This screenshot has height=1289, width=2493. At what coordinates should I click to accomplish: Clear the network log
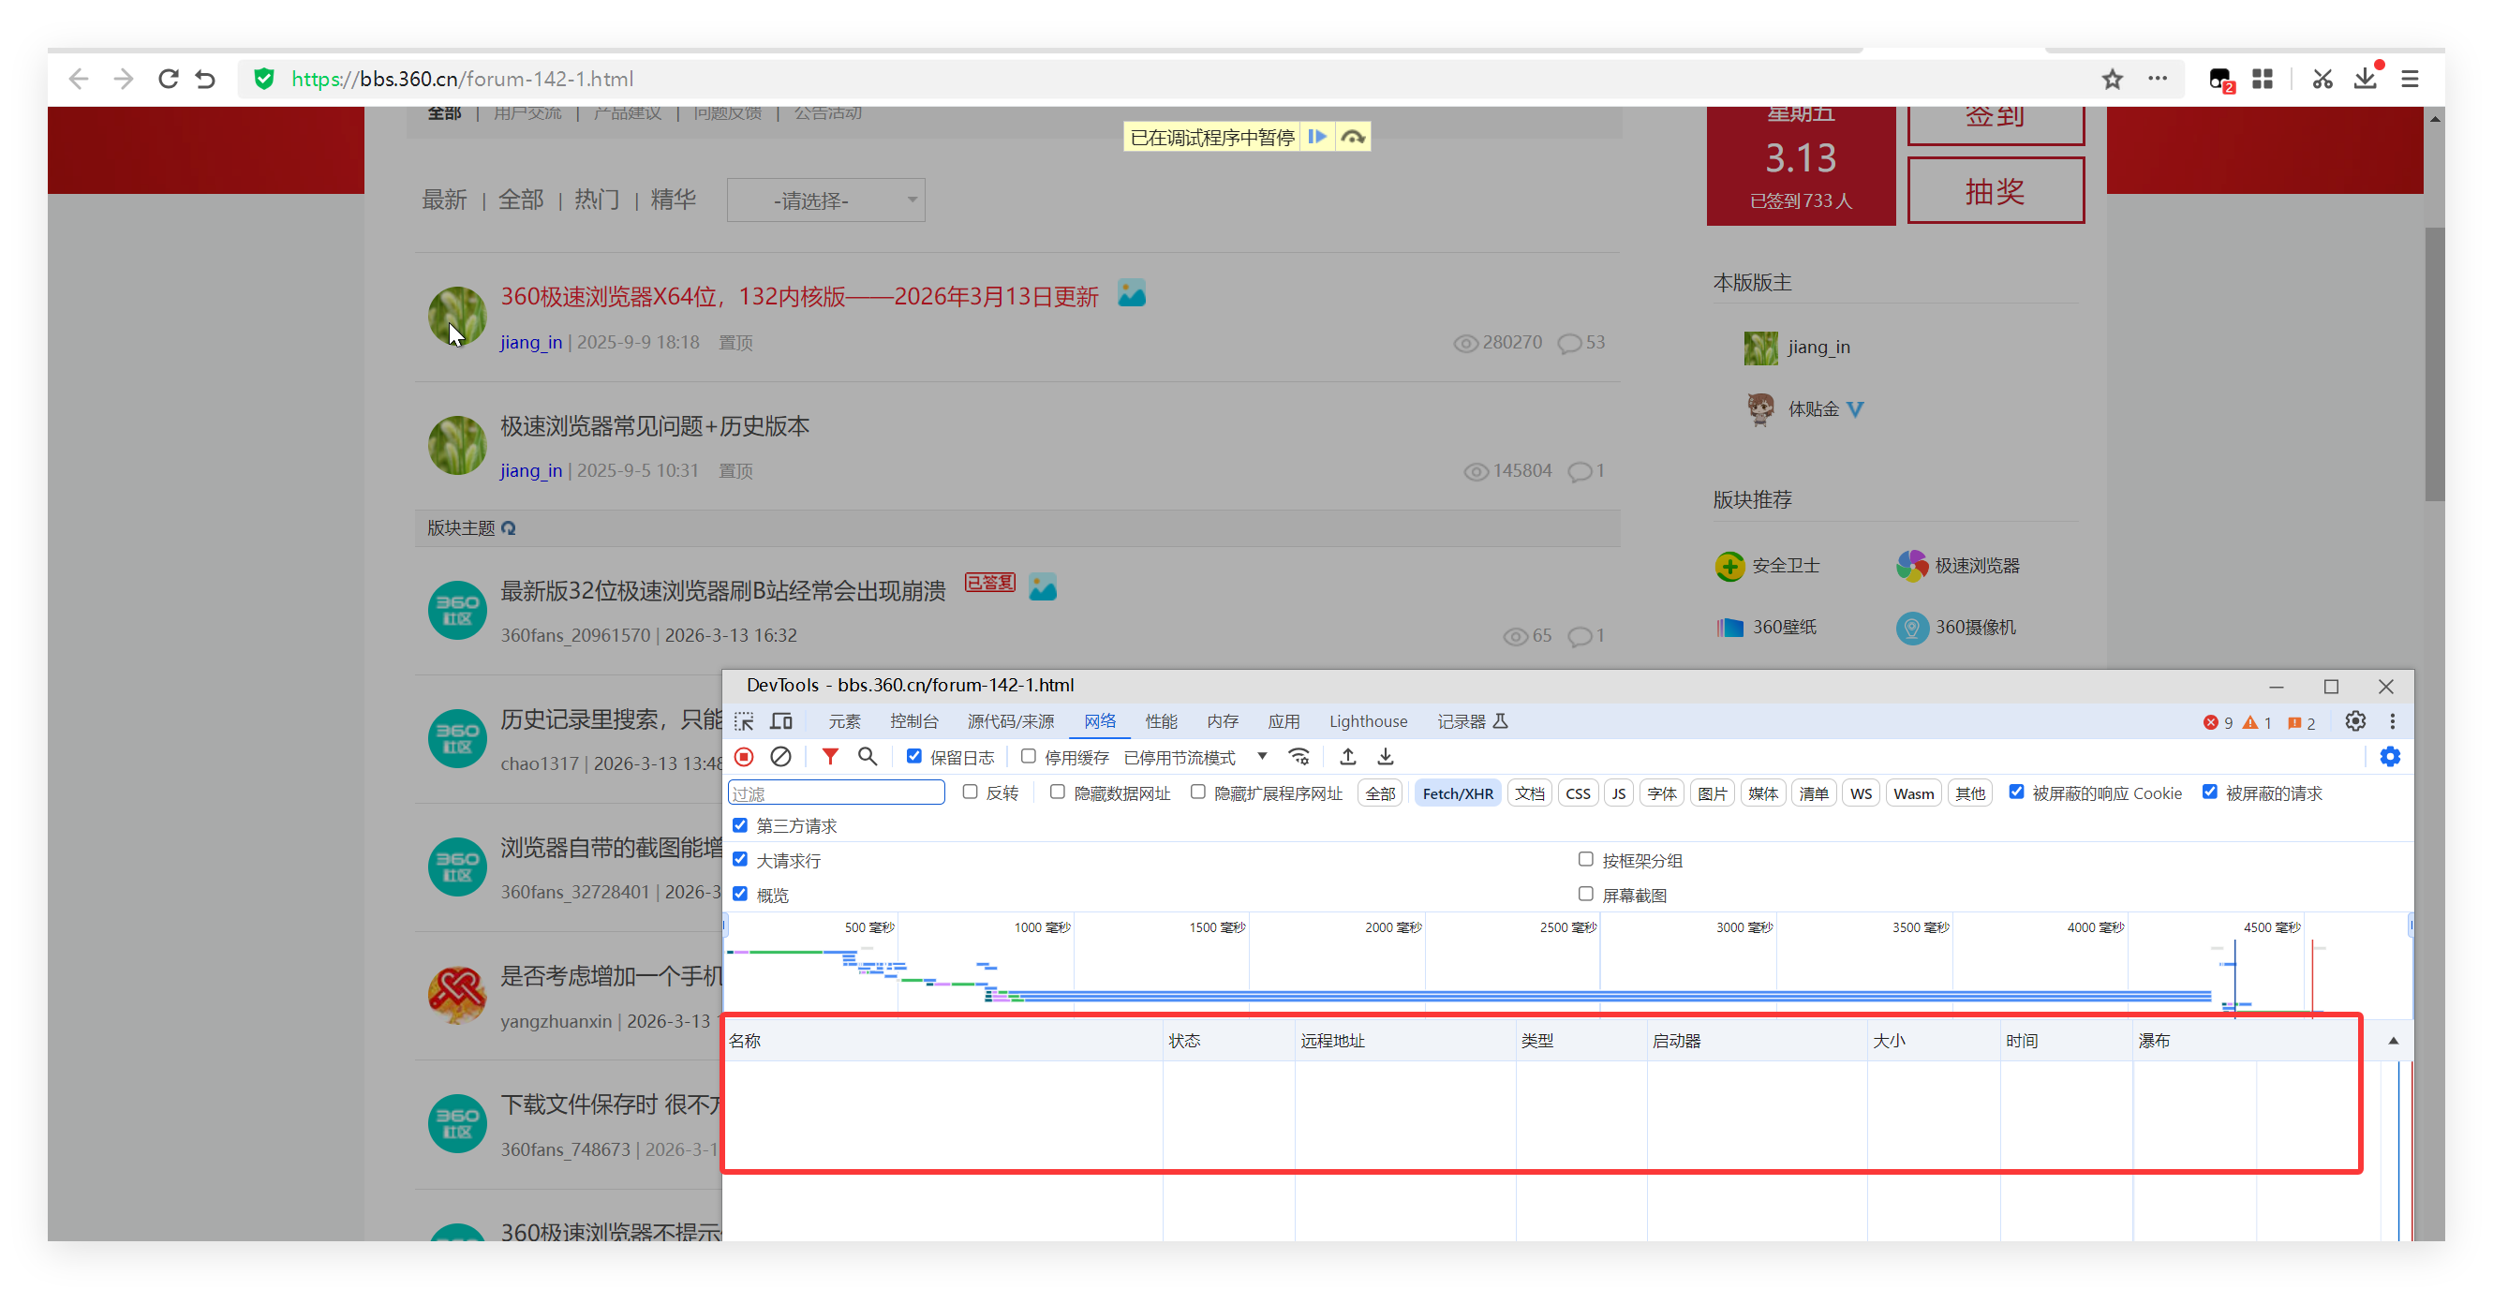click(x=780, y=757)
